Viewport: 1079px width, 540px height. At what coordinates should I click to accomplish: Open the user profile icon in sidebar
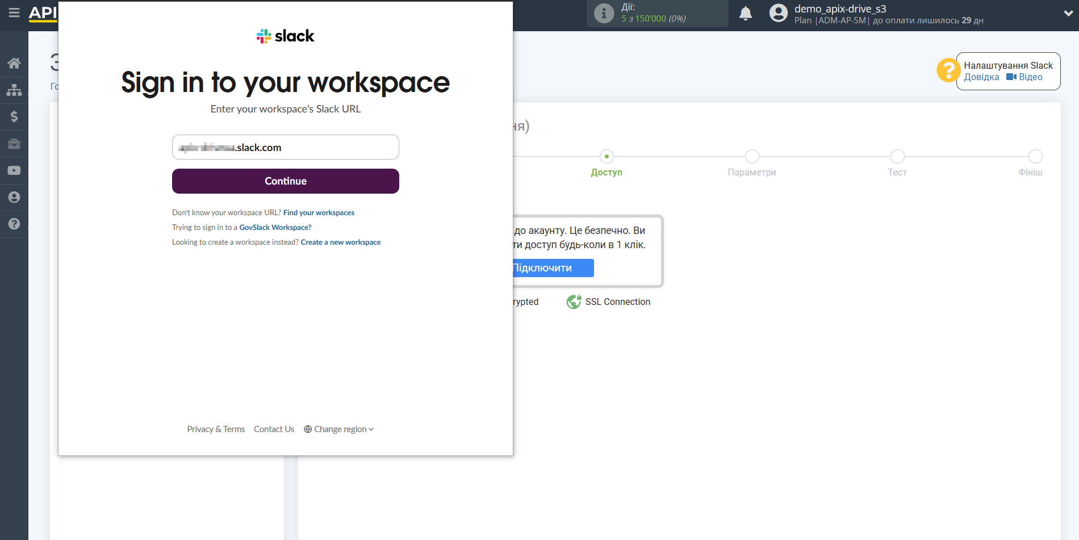[x=14, y=197]
